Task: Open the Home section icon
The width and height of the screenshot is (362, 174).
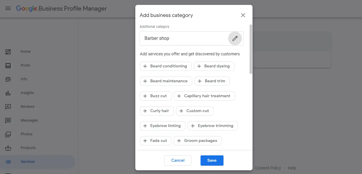Action: tap(8, 52)
